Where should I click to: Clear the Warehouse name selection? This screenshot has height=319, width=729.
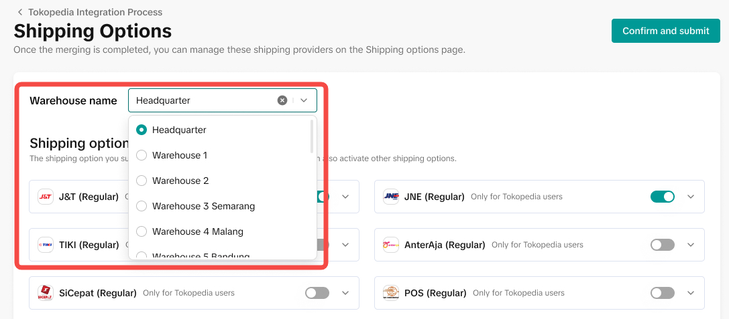(282, 100)
